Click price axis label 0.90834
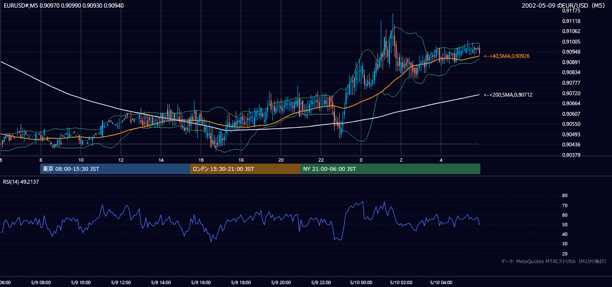Screen dimensions: 612x287 point(571,72)
